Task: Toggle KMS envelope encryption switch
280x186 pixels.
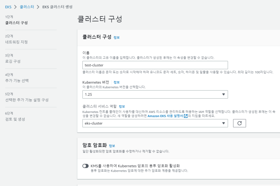Action: tap(85, 166)
